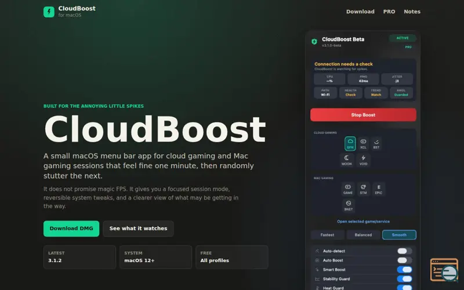The image size is (464, 290).
Task: Click the 'MAC GAMING' section label
Action: [x=324, y=178]
